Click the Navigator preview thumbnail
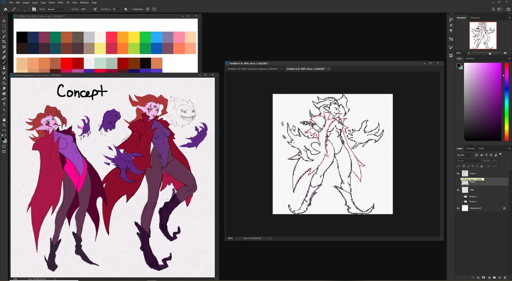 (483, 35)
